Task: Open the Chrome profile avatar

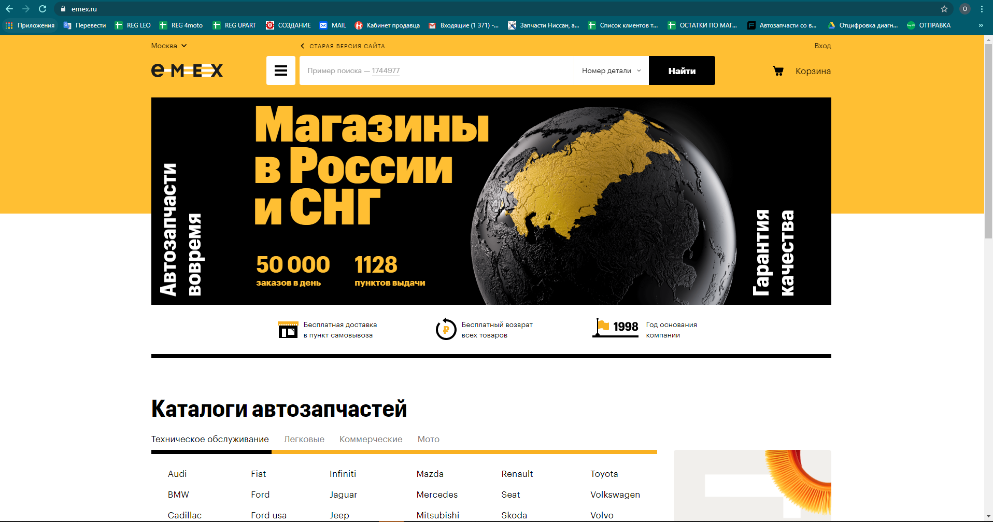Action: (x=965, y=9)
